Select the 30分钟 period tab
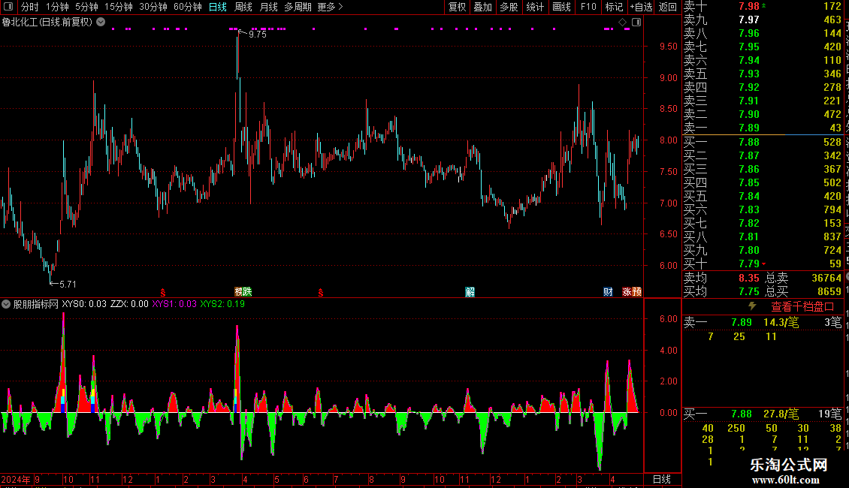Image resolution: width=849 pixels, height=488 pixels. [x=153, y=7]
